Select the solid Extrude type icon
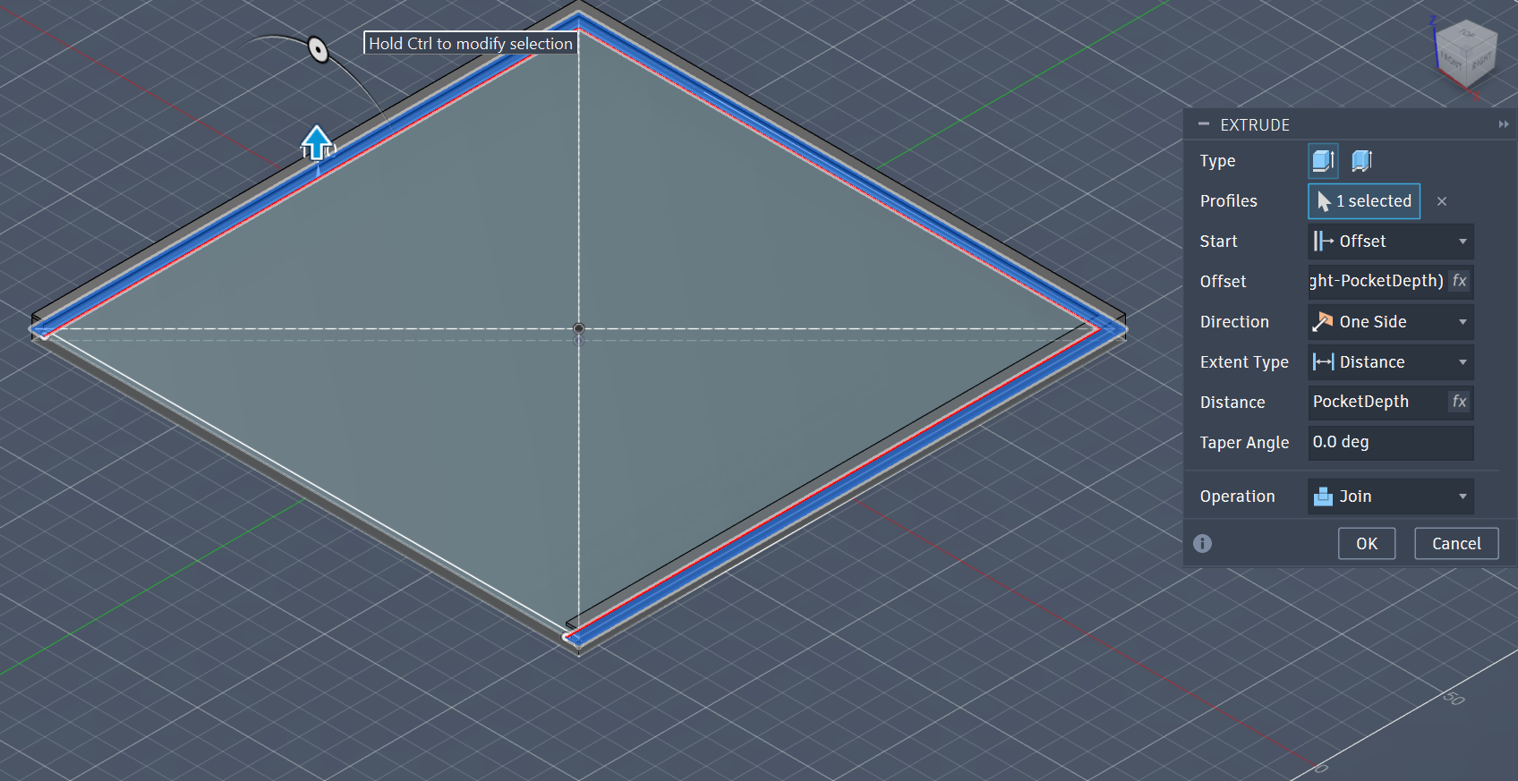Image resolution: width=1518 pixels, height=781 pixels. pos(1323,161)
